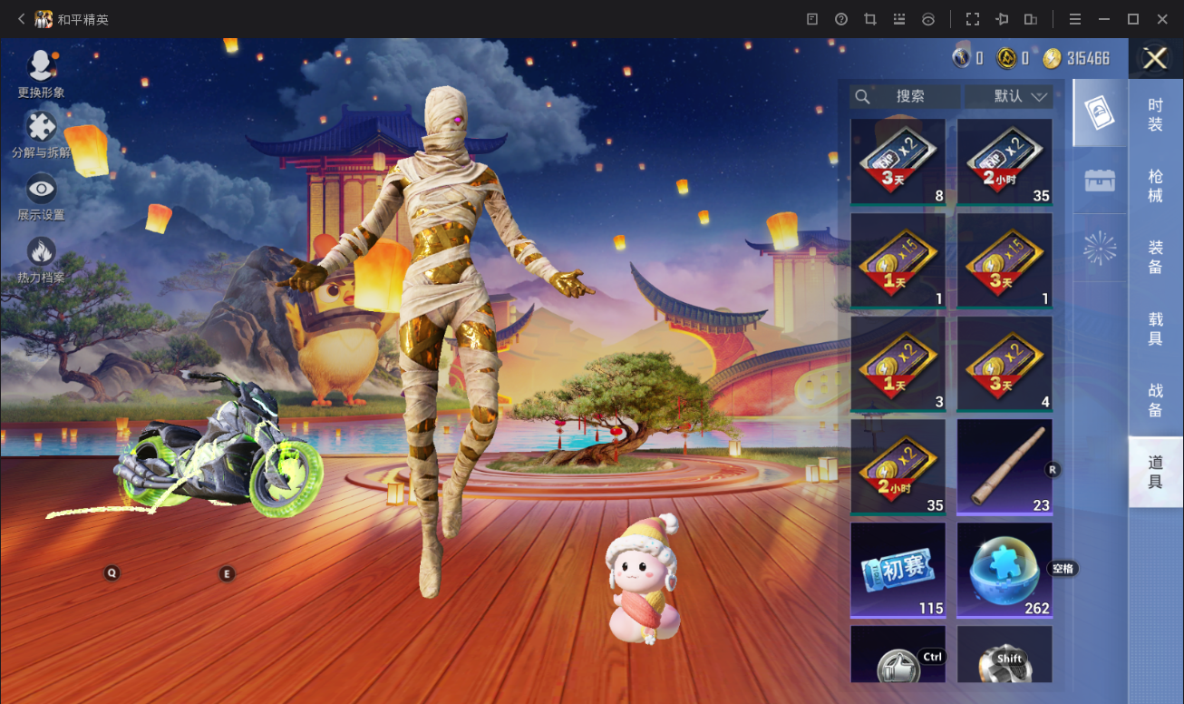Select the EXP x2 3天 card
The width and height of the screenshot is (1184, 704).
click(898, 162)
